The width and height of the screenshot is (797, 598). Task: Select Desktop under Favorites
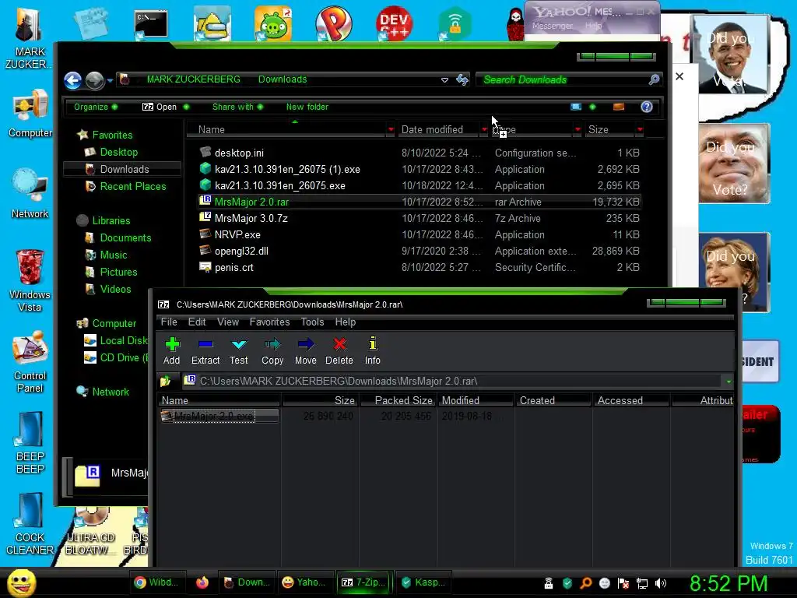coord(118,152)
